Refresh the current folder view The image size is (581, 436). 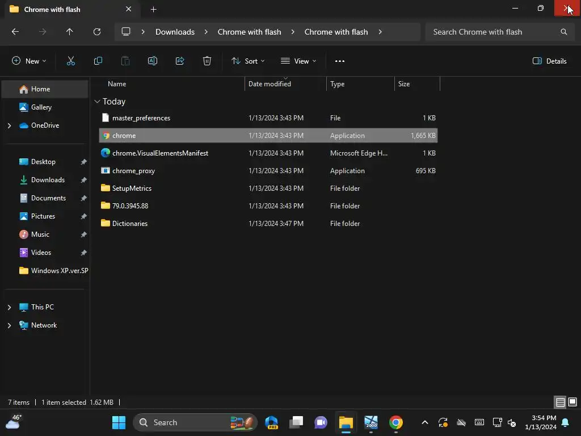pos(97,32)
